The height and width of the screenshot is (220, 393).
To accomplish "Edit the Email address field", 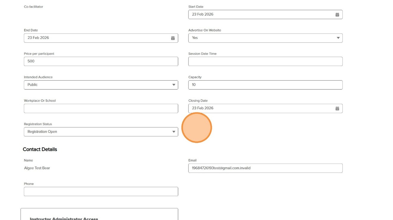I will 265,168.
